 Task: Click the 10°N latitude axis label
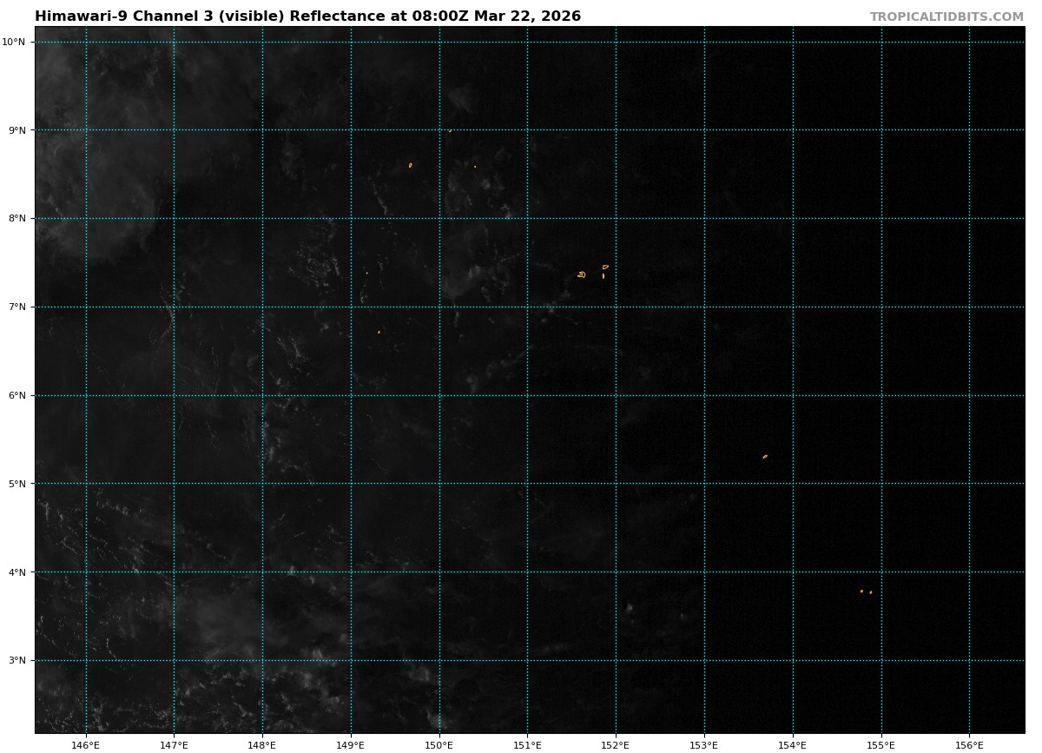pos(18,42)
